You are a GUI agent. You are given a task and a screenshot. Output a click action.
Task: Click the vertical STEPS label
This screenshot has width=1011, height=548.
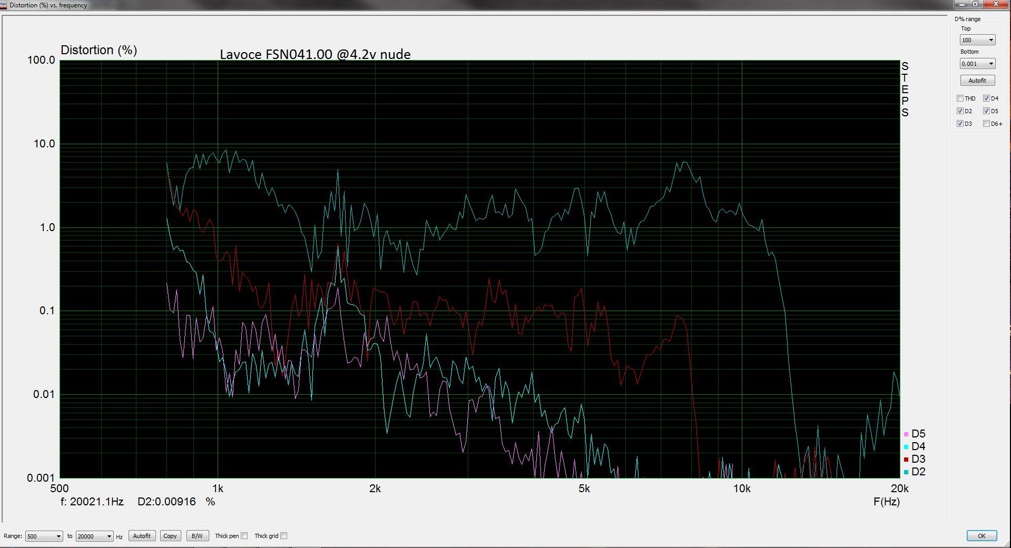click(905, 89)
